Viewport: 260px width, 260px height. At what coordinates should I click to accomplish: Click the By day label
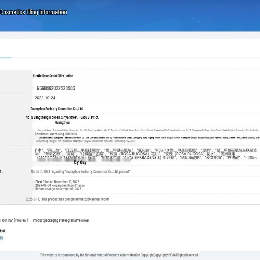coord(80,162)
